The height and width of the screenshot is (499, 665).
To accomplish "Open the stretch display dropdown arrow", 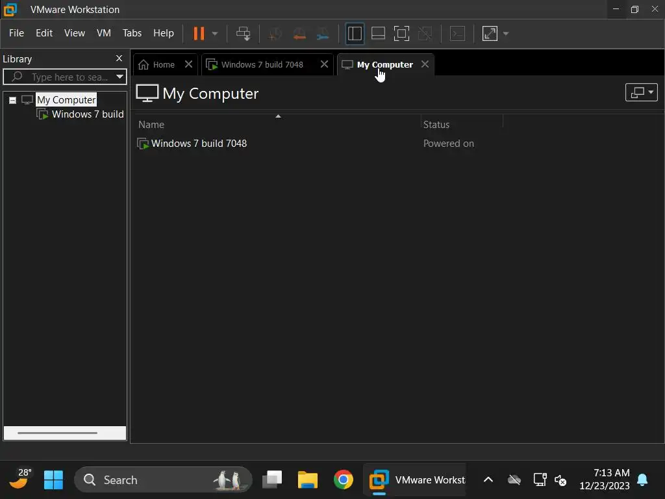I will tap(505, 34).
